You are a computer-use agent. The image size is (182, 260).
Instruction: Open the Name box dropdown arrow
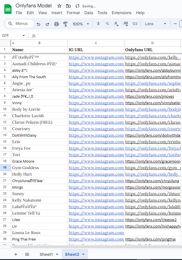click(23, 36)
